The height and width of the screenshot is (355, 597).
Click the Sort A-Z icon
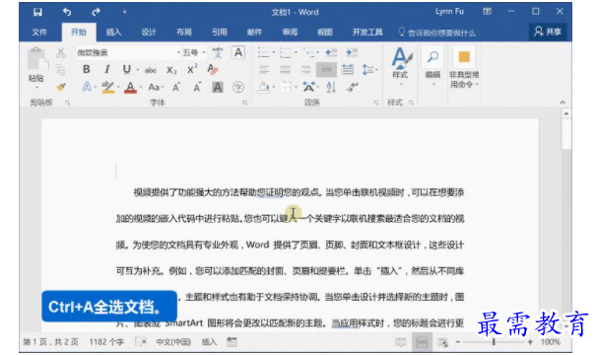[331, 88]
